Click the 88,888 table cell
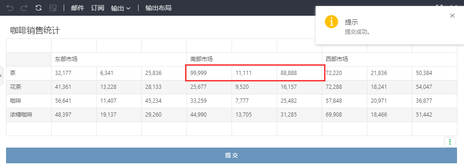Viewport: 464px width, 167px height. 299,73
